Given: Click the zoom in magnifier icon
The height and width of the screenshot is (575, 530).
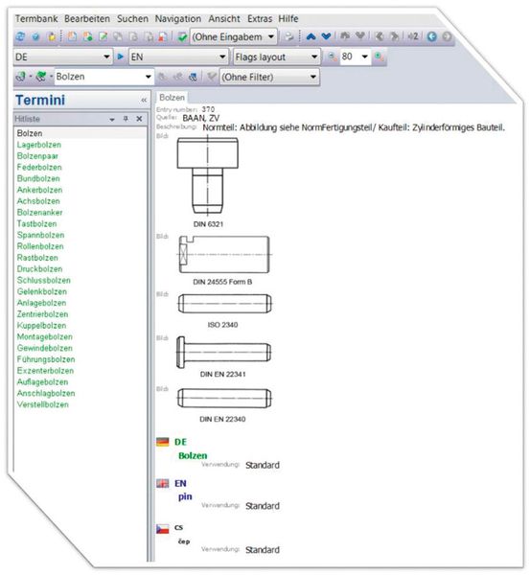Looking at the screenshot, I should click(379, 57).
